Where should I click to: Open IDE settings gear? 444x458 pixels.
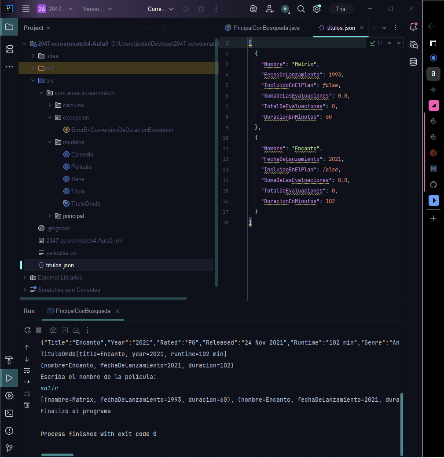(317, 9)
